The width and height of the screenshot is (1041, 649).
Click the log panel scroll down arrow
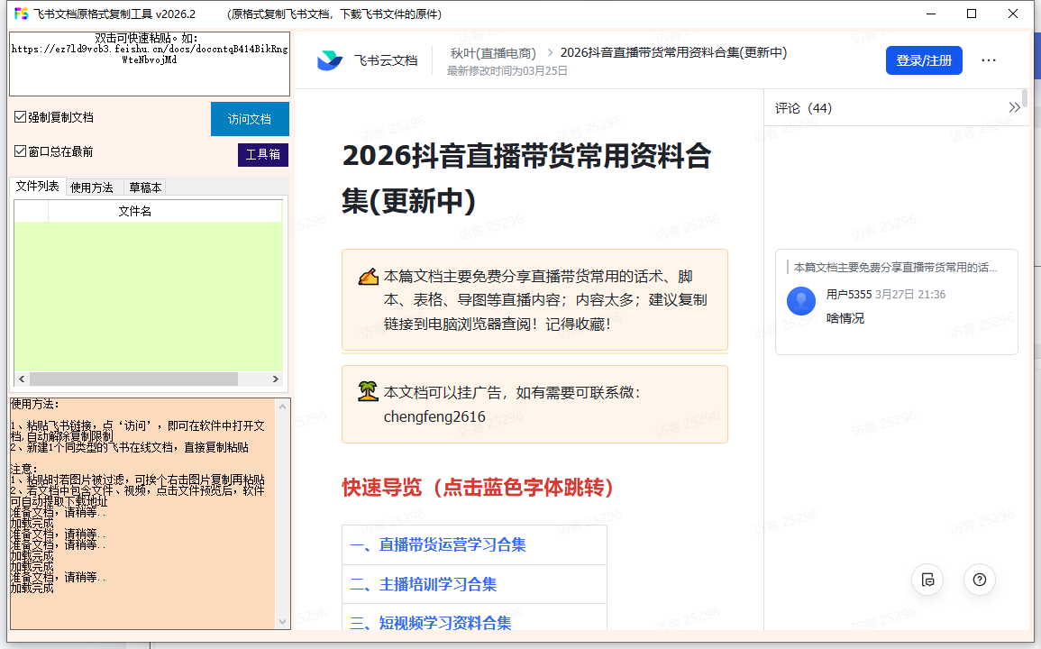click(x=284, y=621)
